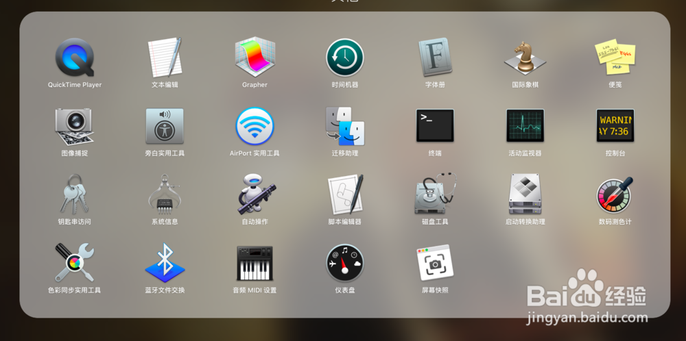Viewport: 686px width, 341px height.
Task: Launch 系统信息 System Information icon
Action: 165,194
